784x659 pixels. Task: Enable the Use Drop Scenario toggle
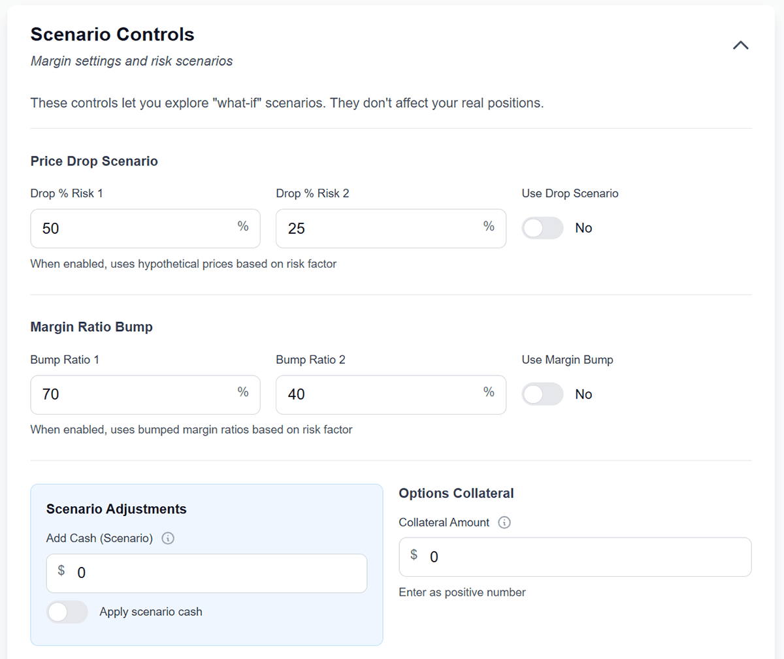click(x=542, y=228)
